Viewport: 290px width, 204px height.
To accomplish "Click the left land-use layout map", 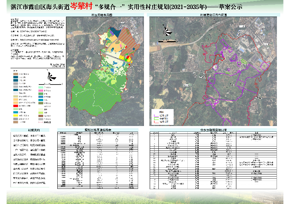I will coord(105,71).
